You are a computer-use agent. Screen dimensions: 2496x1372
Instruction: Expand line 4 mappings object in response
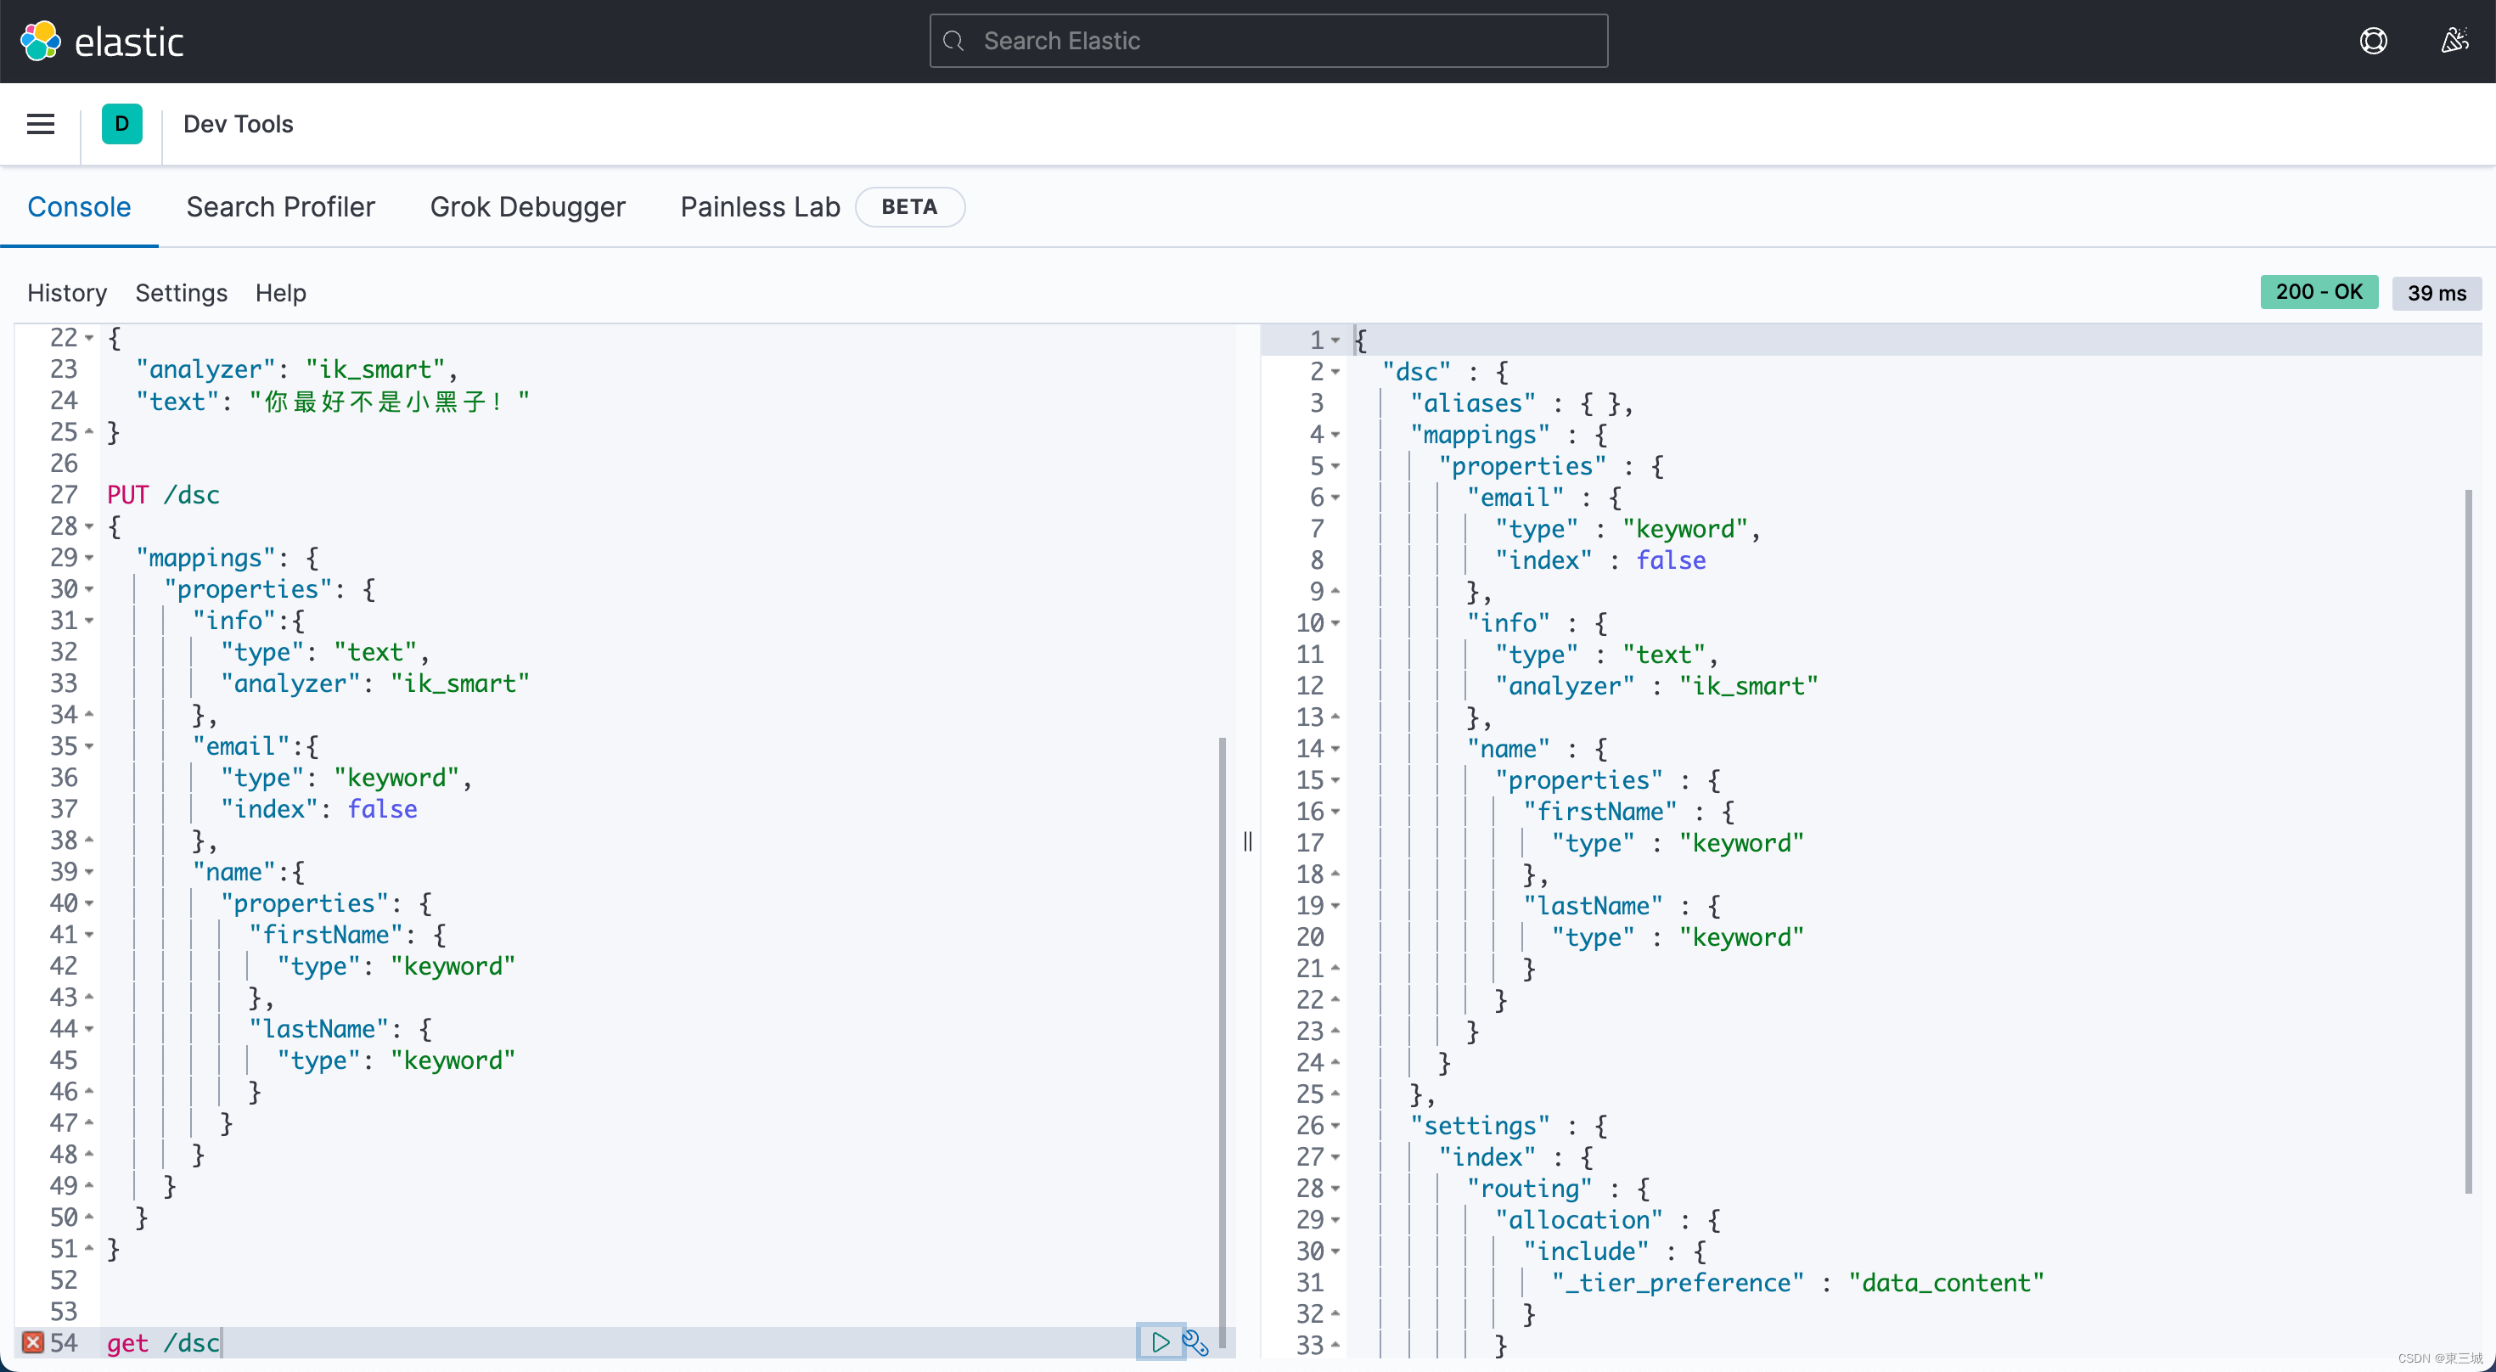[x=1334, y=434]
